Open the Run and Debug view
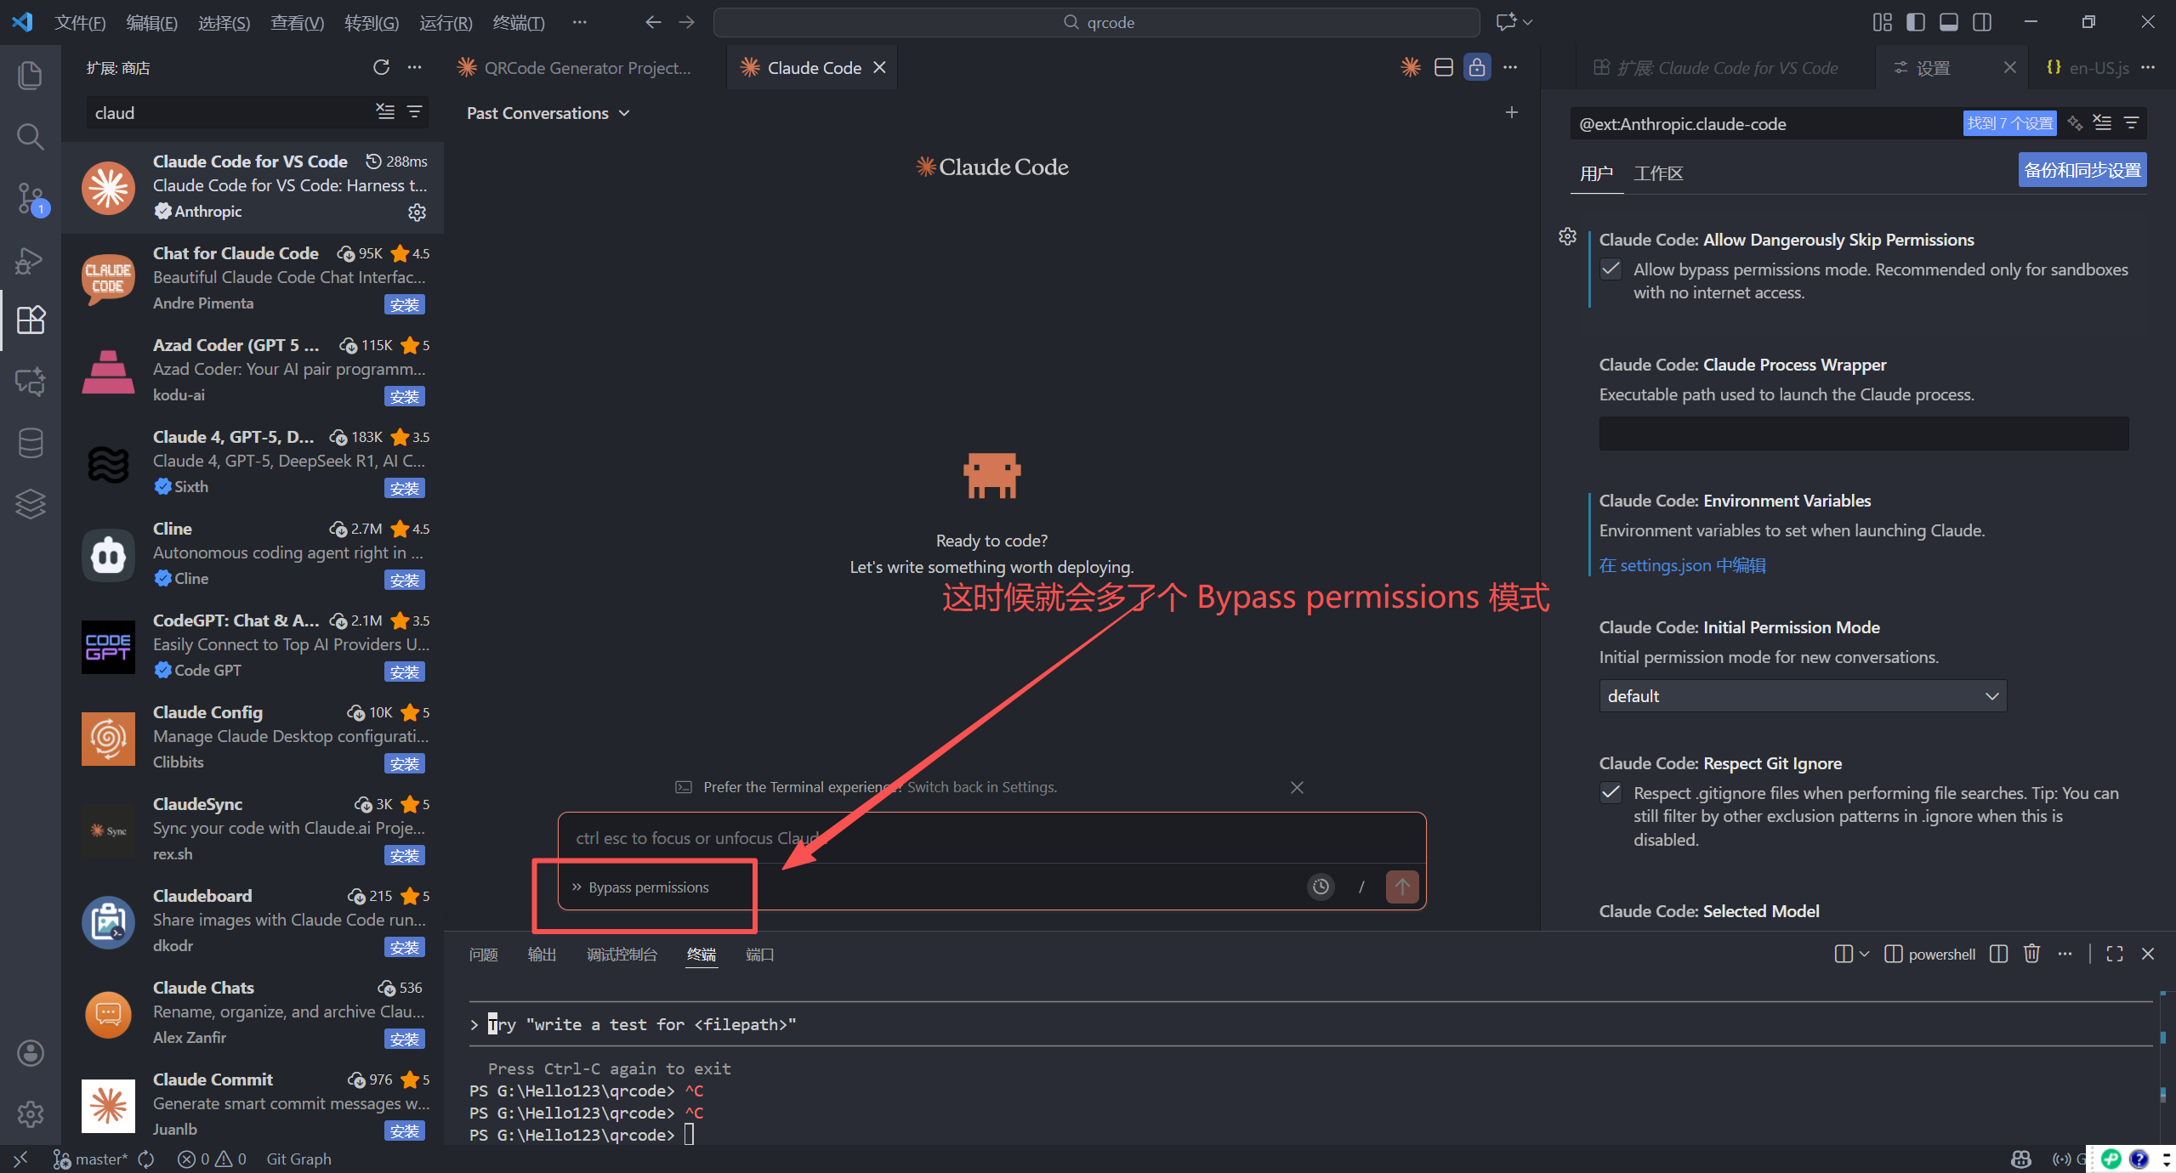The width and height of the screenshot is (2176, 1173). (30, 260)
